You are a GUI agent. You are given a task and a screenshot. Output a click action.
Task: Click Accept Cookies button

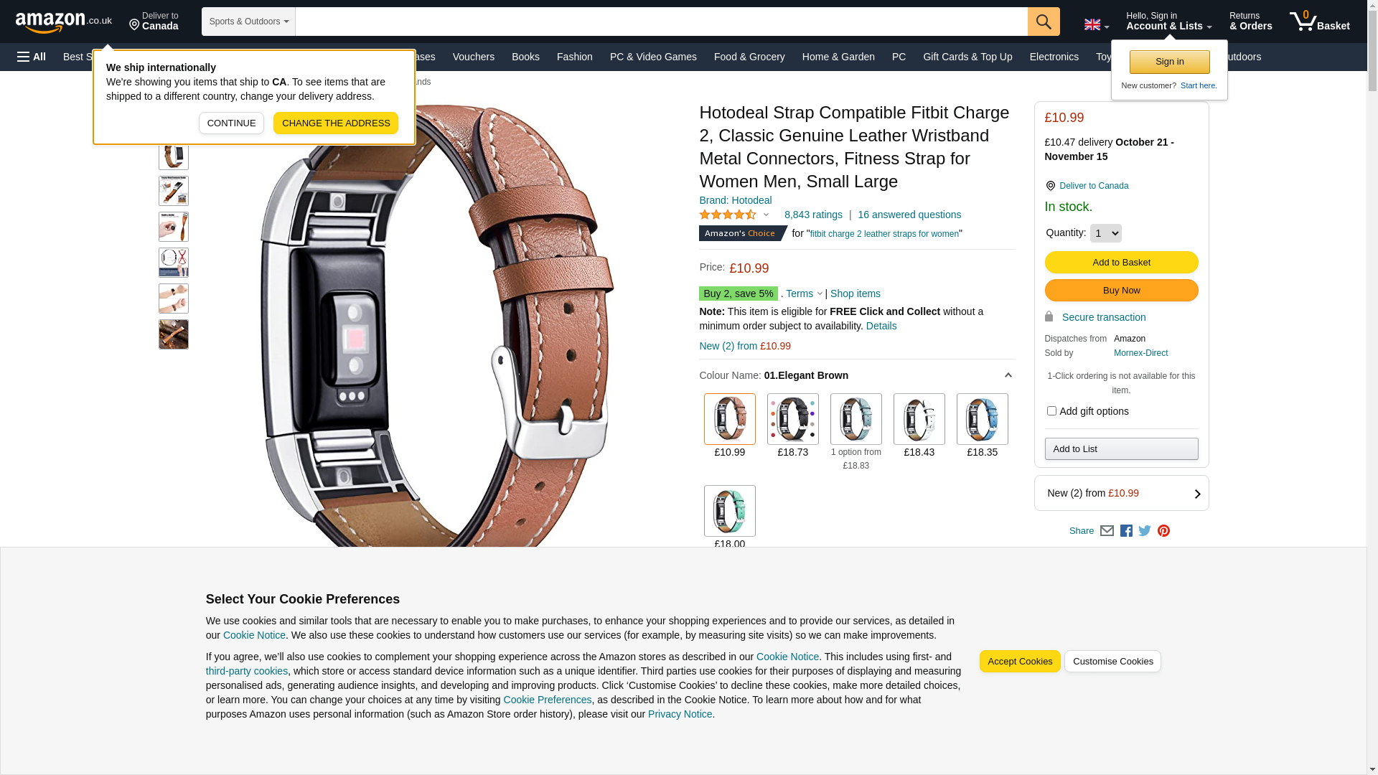[1020, 662]
